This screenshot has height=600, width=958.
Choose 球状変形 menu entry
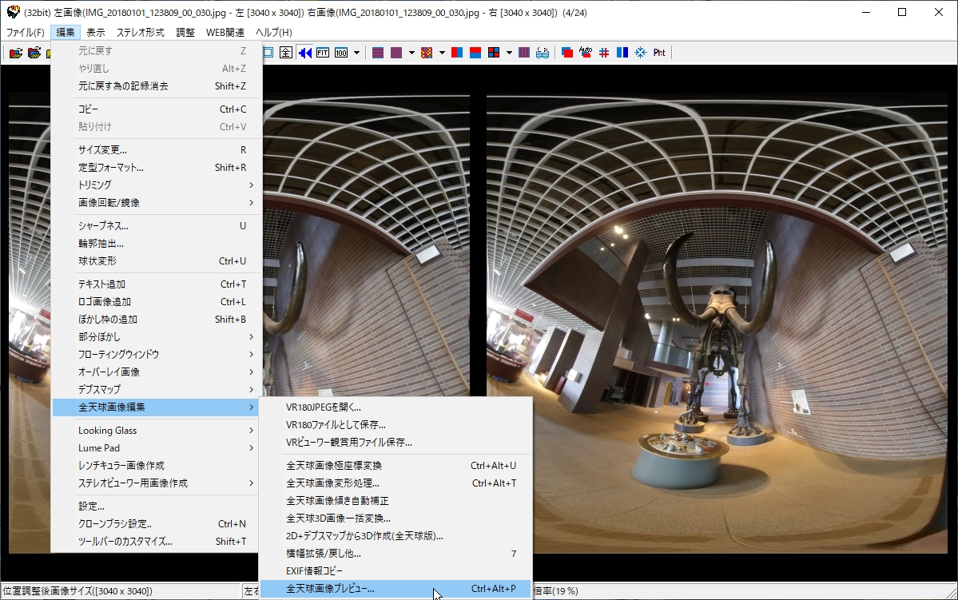click(157, 261)
